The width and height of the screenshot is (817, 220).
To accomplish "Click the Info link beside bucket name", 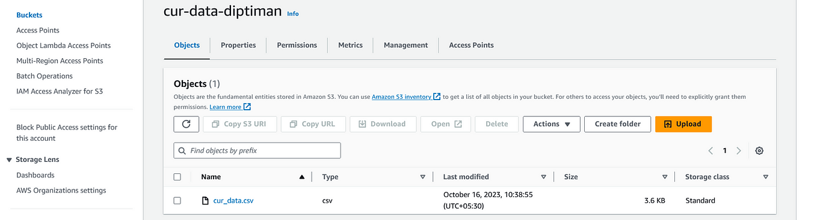I will coord(293,13).
